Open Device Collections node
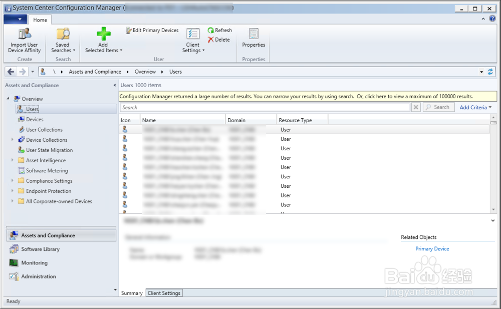Viewport: 501px width, 309px height. coord(47,140)
